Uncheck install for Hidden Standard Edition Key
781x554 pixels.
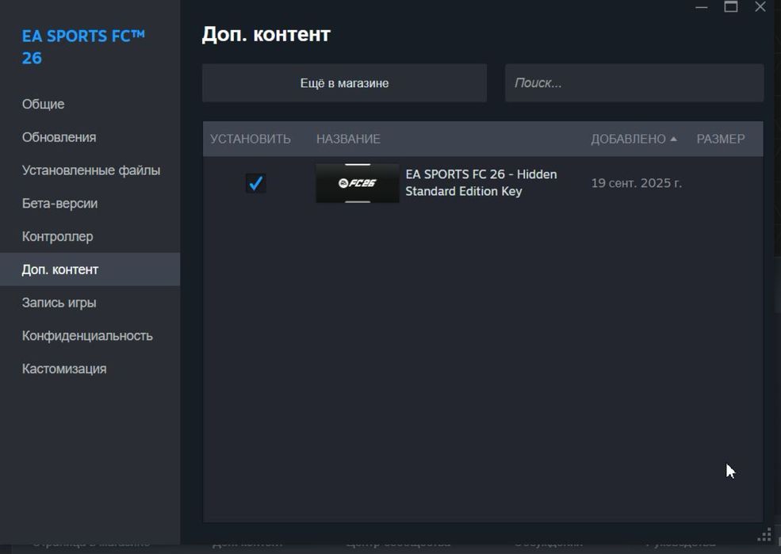[255, 183]
